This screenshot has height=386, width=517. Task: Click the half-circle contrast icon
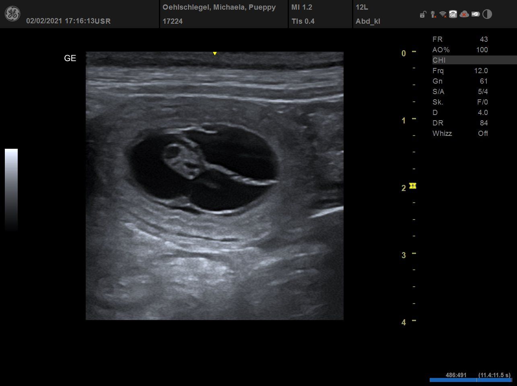click(x=487, y=14)
